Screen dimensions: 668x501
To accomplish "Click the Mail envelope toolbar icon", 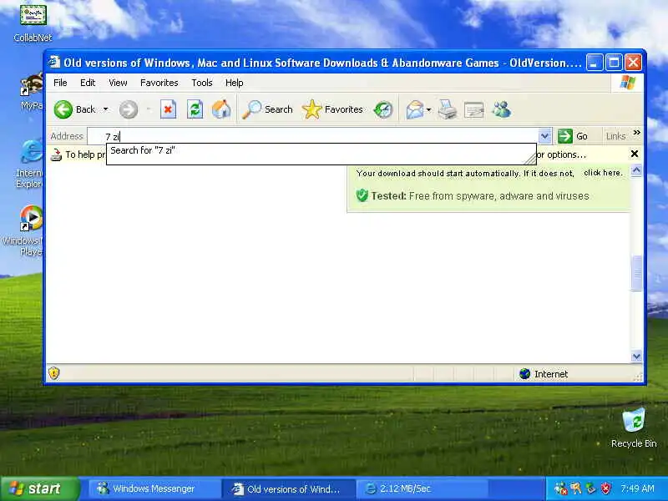I will (414, 110).
